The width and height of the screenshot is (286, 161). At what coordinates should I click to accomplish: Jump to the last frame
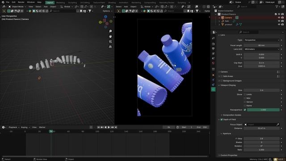116,127
